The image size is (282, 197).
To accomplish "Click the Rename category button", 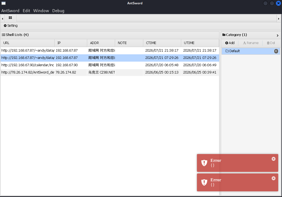I will tap(251, 43).
